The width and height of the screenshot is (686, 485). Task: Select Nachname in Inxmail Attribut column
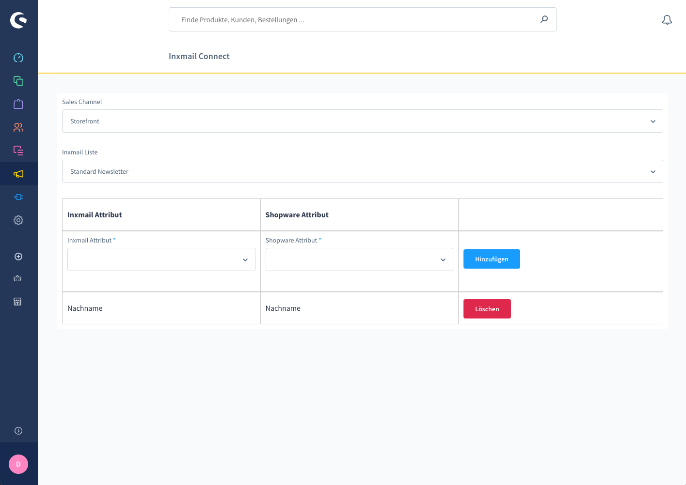pyautogui.click(x=85, y=308)
